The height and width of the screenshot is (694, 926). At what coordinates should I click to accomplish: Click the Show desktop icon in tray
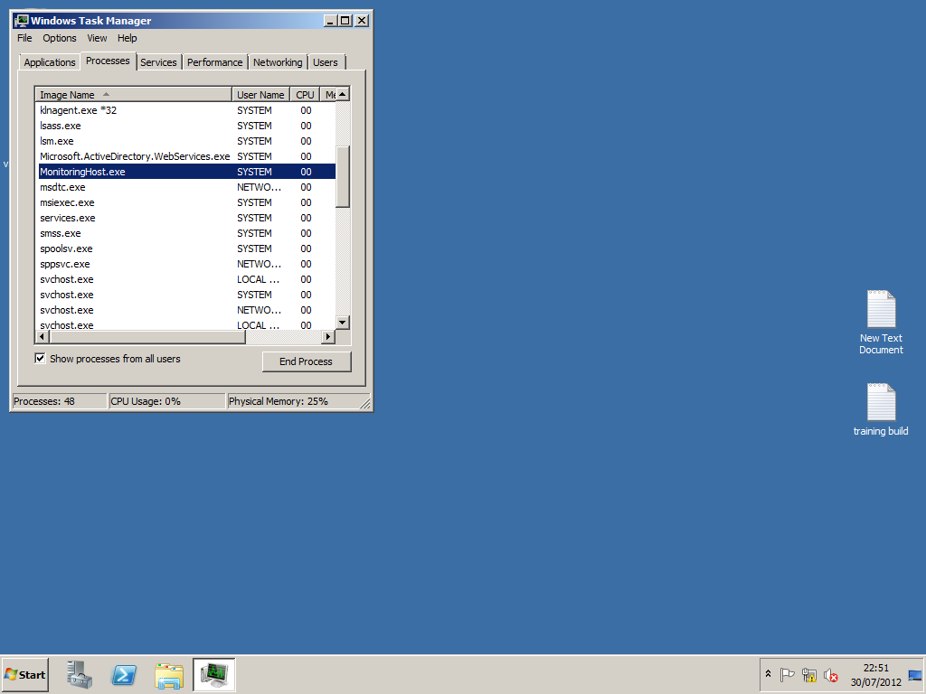pos(915,675)
